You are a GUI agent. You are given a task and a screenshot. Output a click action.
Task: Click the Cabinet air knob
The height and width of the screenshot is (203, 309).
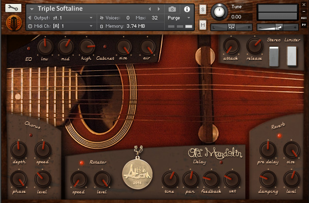(x=148, y=47)
